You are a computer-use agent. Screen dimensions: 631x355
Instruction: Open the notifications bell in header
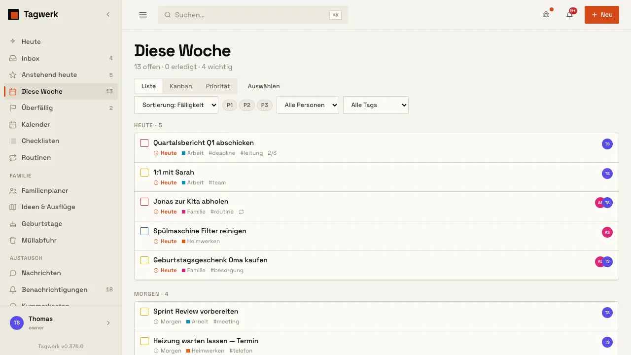(x=570, y=15)
